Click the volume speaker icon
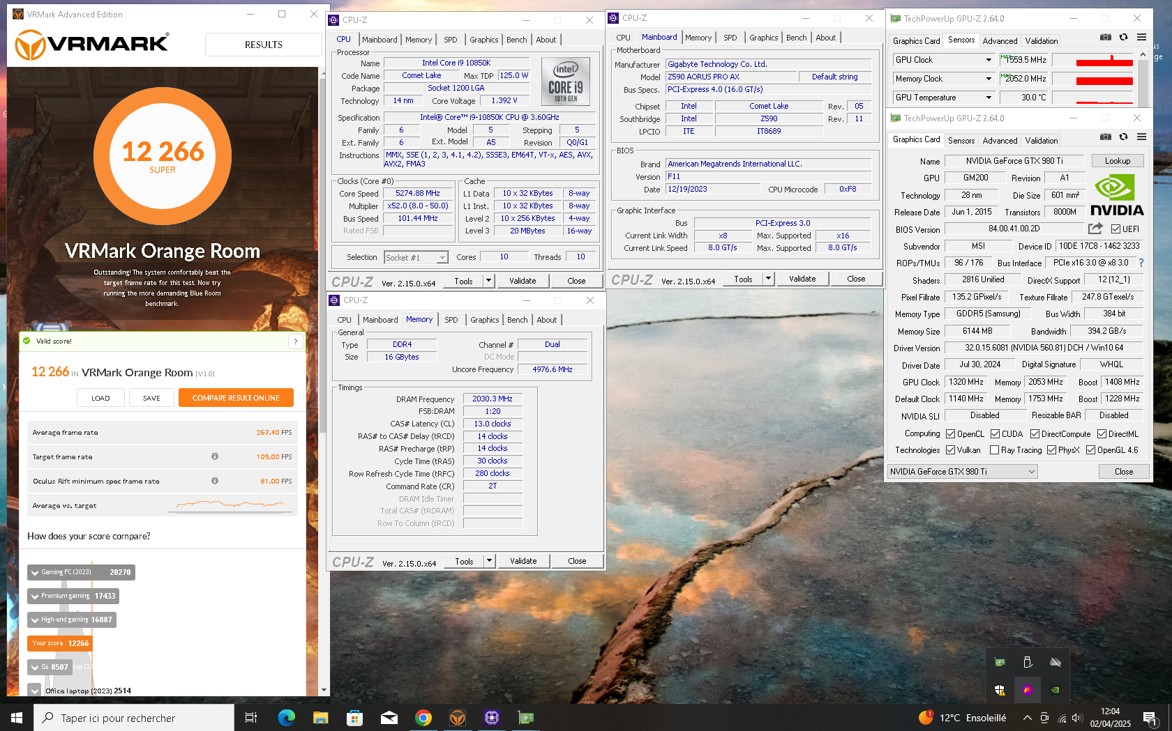The image size is (1172, 731). (1077, 718)
